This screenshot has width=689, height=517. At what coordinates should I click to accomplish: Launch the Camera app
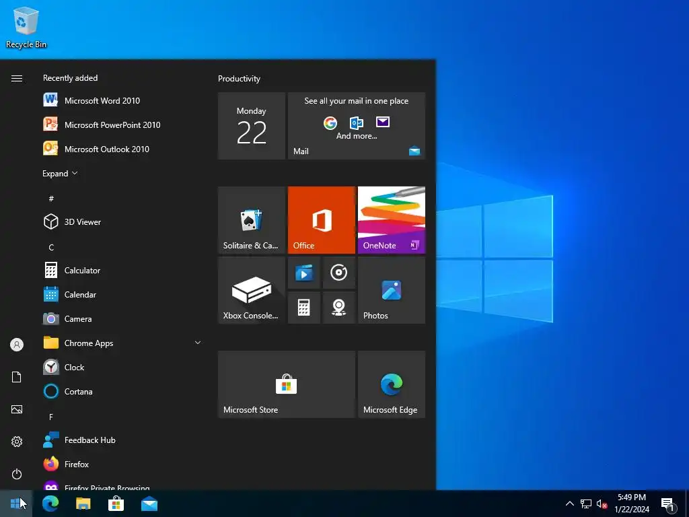tap(123, 318)
